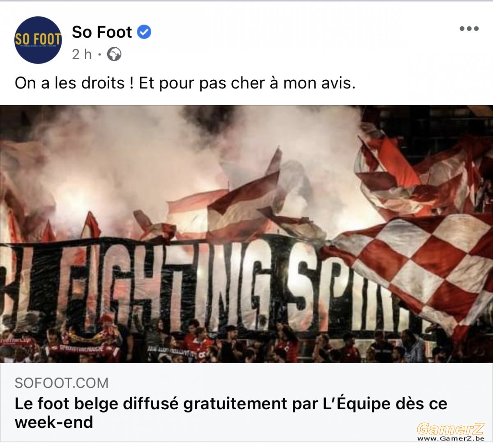Image resolution: width=493 pixels, height=445 pixels.
Task: Click the public globe privacy icon
Action: pyautogui.click(x=114, y=54)
